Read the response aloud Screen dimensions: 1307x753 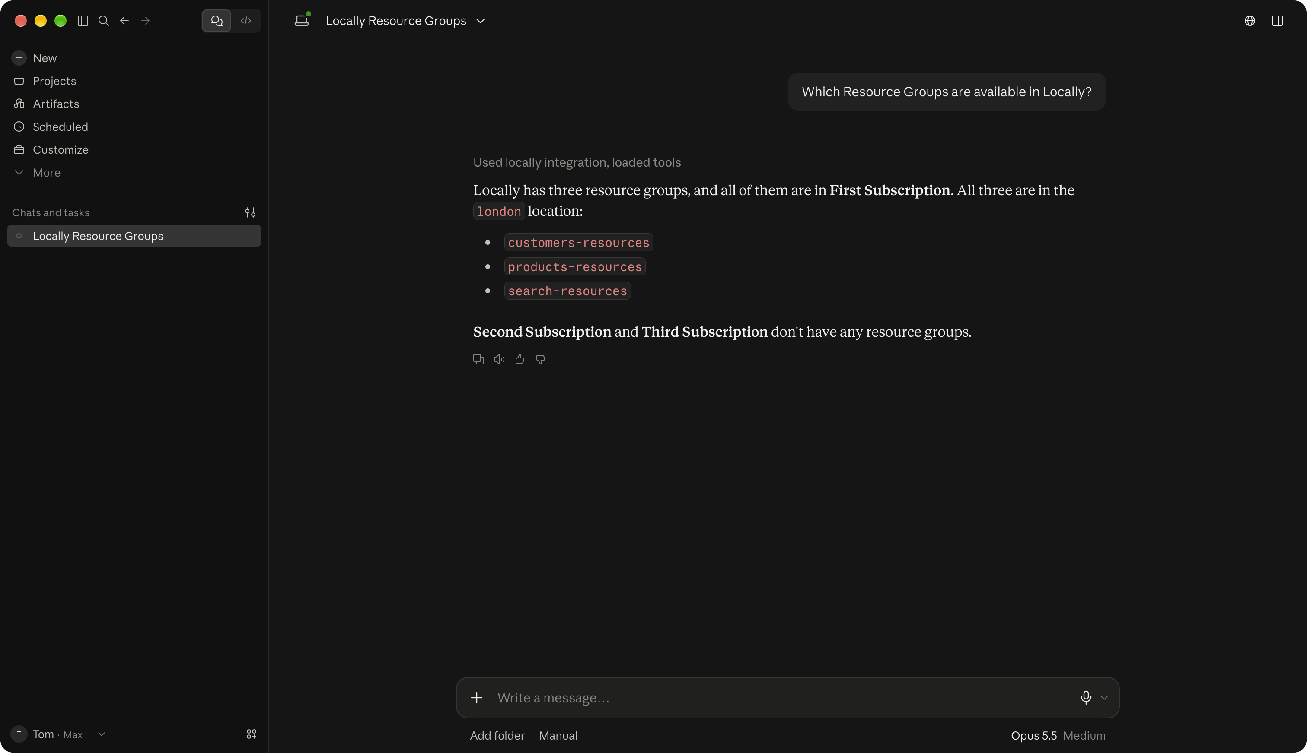(499, 359)
